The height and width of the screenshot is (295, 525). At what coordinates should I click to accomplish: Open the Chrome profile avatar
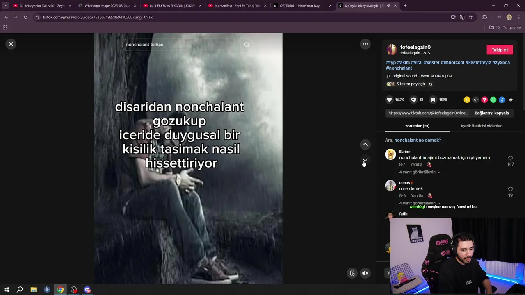(509, 17)
